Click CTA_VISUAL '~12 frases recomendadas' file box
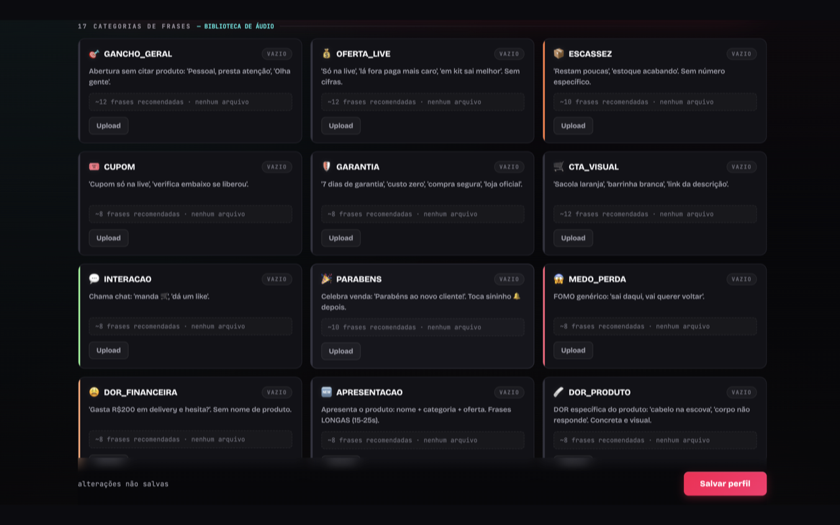The width and height of the screenshot is (840, 525). tap(655, 214)
